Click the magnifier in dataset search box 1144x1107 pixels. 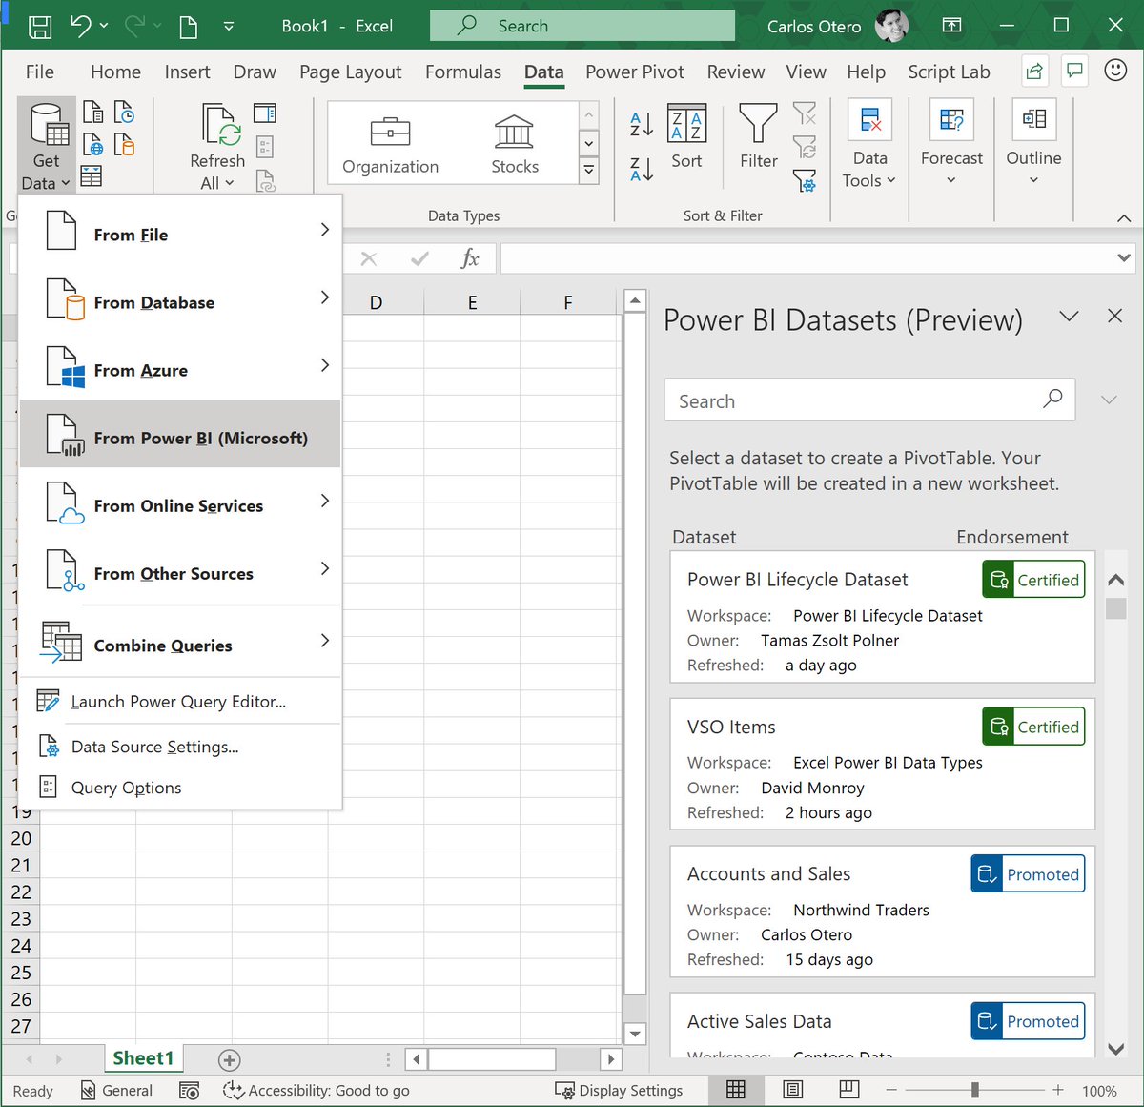[1052, 399]
